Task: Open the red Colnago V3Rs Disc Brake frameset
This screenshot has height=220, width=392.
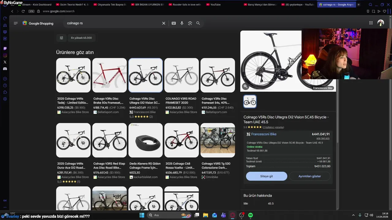Action: point(109,86)
